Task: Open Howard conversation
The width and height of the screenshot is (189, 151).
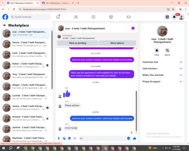Action: pyautogui.click(x=25, y=118)
